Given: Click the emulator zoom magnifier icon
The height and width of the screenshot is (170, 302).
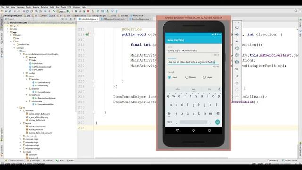Looking at the screenshot, I should point(237,69).
